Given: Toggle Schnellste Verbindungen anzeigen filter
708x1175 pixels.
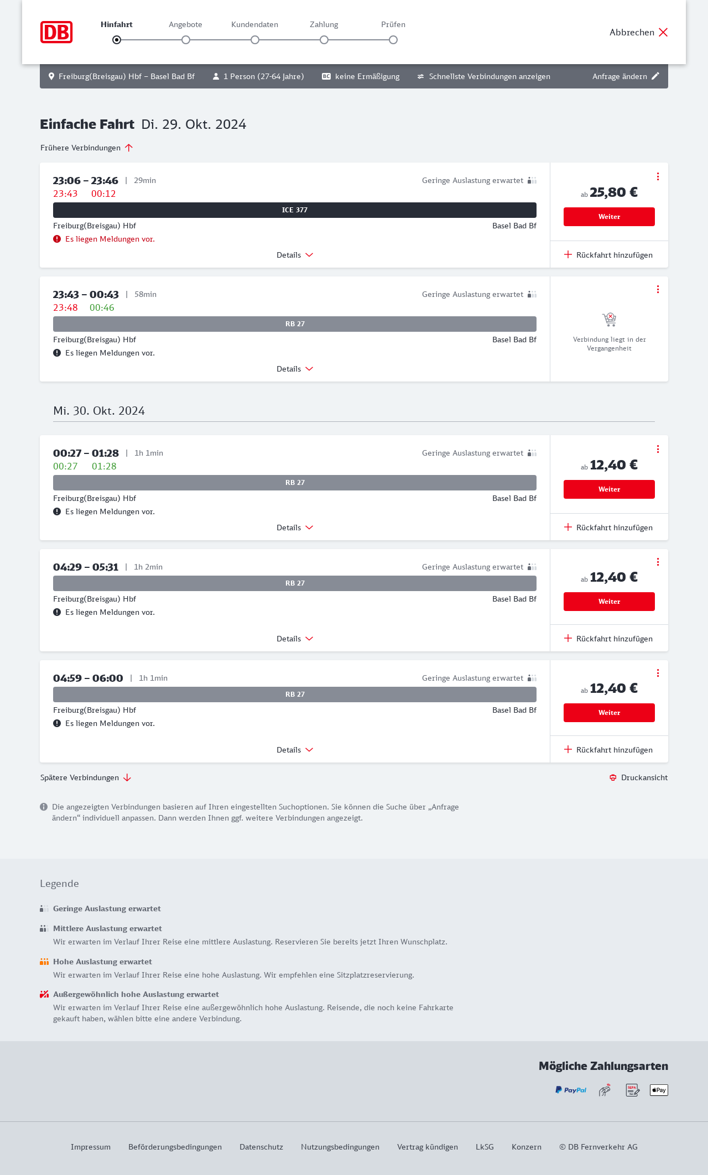Looking at the screenshot, I should pyautogui.click(x=483, y=76).
